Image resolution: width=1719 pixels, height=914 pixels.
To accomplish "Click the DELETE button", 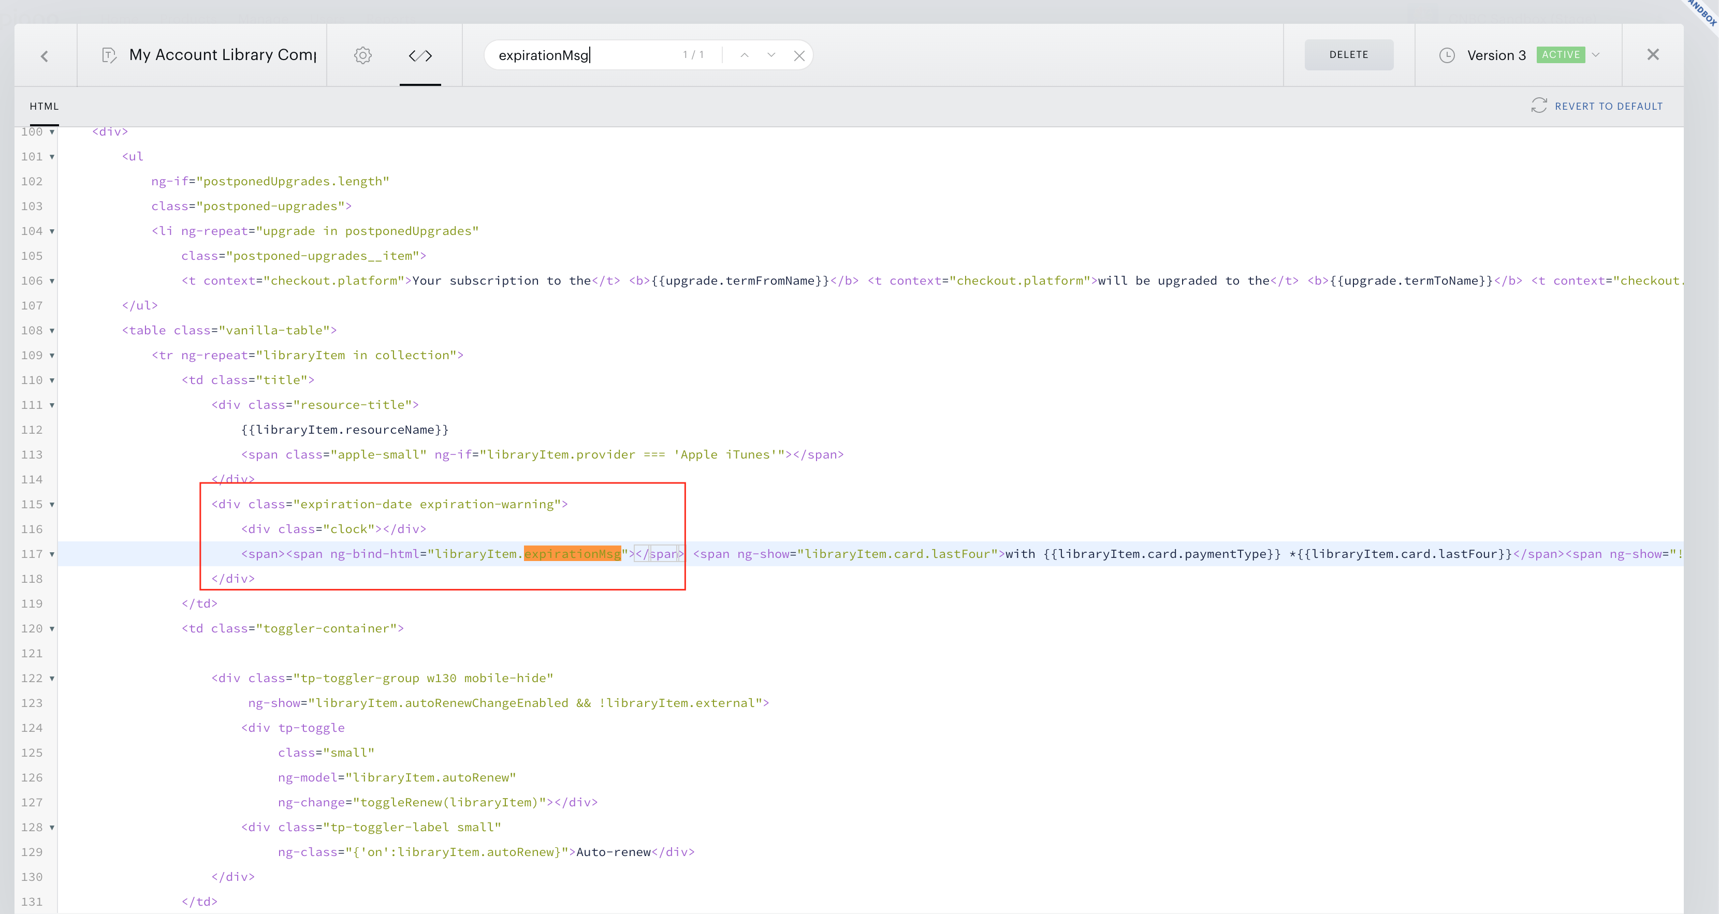I will click(1349, 55).
